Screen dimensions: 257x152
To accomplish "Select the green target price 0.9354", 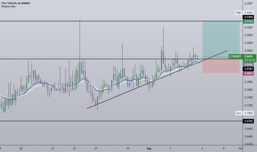I will pyautogui.click(x=248, y=21).
